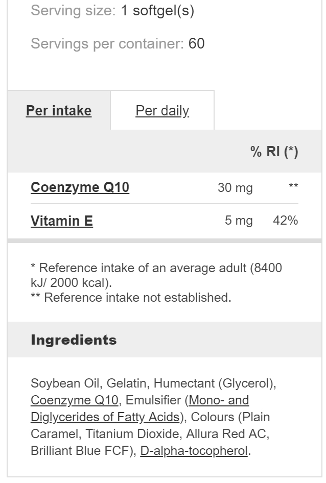Click the Vitamin E nutrient link
This screenshot has width=326, height=483.
[x=62, y=221]
